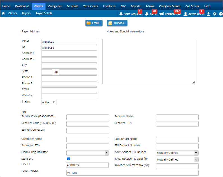Click the Outlook button
The height and width of the screenshot is (177, 223).
(117, 23)
